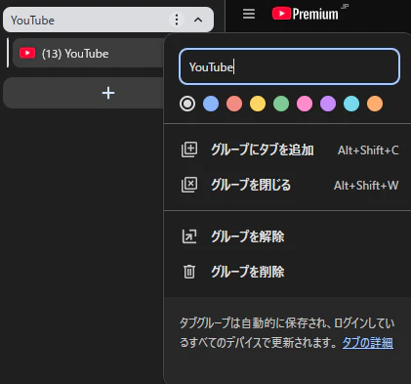This screenshot has width=411, height=384.
Task: Choose グループを閉じる menu entry
Action: tap(288, 186)
